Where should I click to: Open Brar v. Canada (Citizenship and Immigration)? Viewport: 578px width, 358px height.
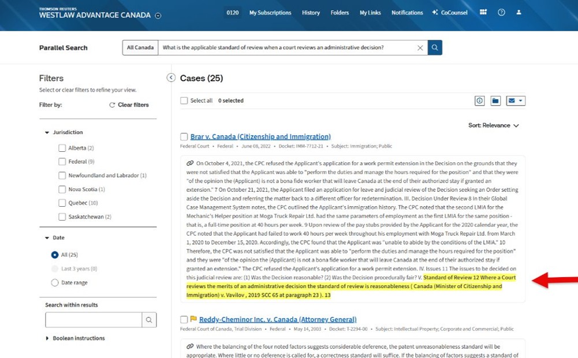coord(260,136)
